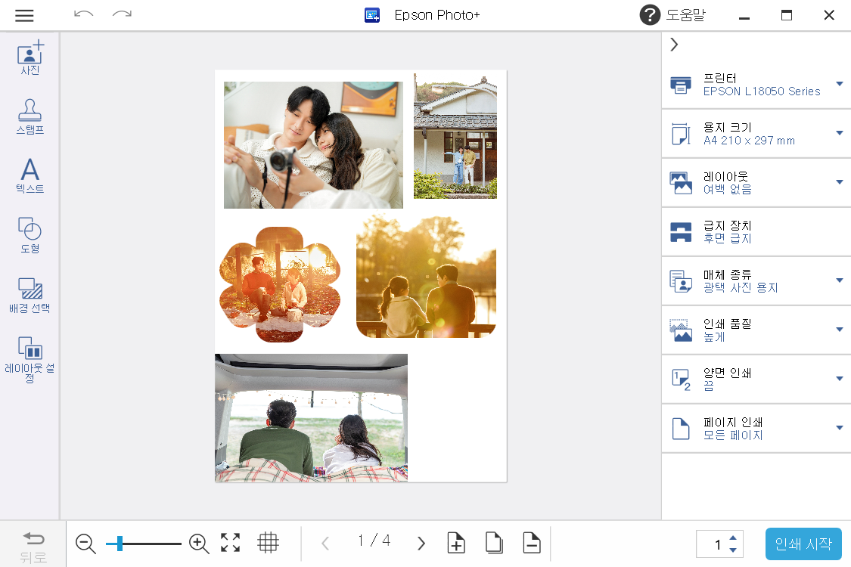Select the 도형 shape tool

(x=30, y=235)
